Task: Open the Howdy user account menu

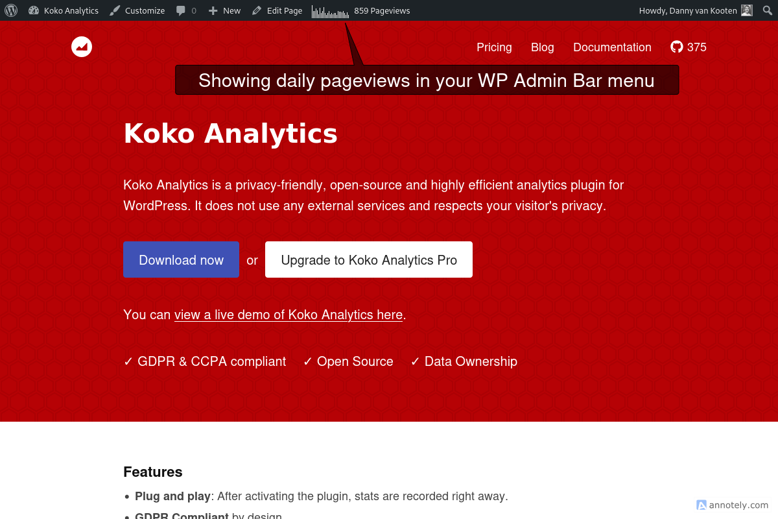Action: pos(687,10)
